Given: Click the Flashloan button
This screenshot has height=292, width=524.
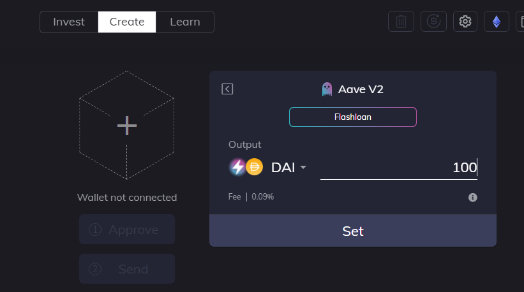Looking at the screenshot, I should [x=353, y=117].
